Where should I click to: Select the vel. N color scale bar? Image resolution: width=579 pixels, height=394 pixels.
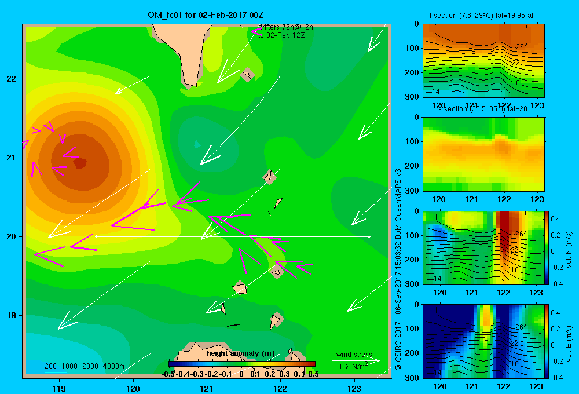(x=547, y=247)
